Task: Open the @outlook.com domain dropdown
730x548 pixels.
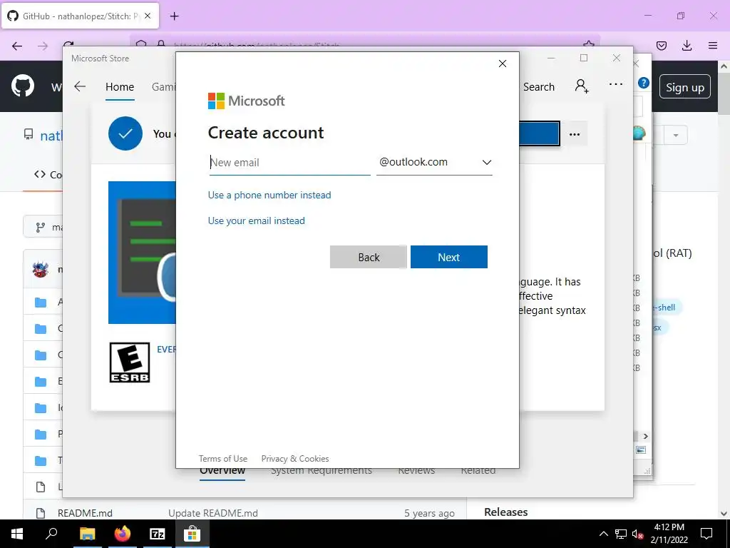Action: (x=434, y=162)
